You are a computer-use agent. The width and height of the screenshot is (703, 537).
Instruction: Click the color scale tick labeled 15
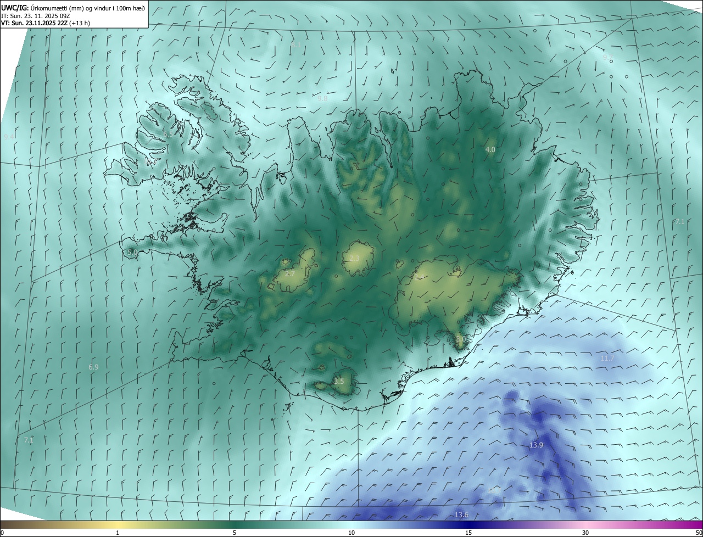tap(468, 533)
